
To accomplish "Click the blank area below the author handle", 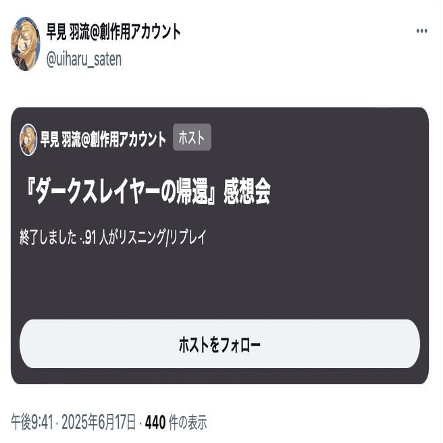I will coord(219,88).
